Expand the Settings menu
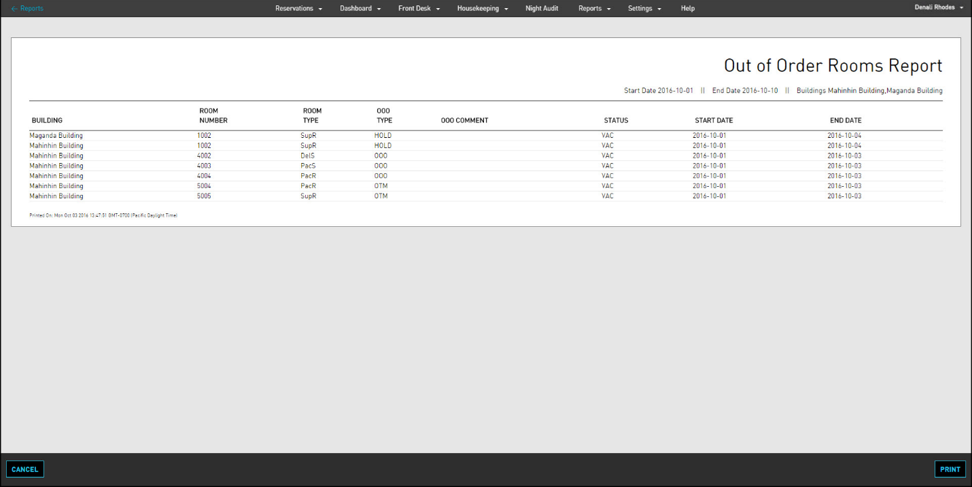This screenshot has height=487, width=972. (643, 8)
